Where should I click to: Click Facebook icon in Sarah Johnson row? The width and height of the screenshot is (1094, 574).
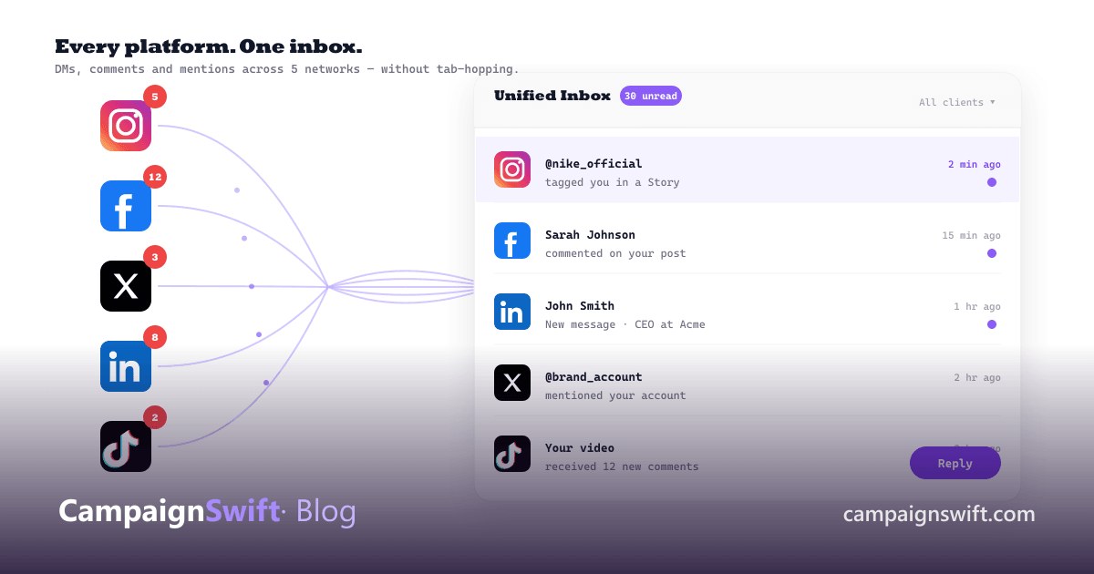click(x=512, y=241)
